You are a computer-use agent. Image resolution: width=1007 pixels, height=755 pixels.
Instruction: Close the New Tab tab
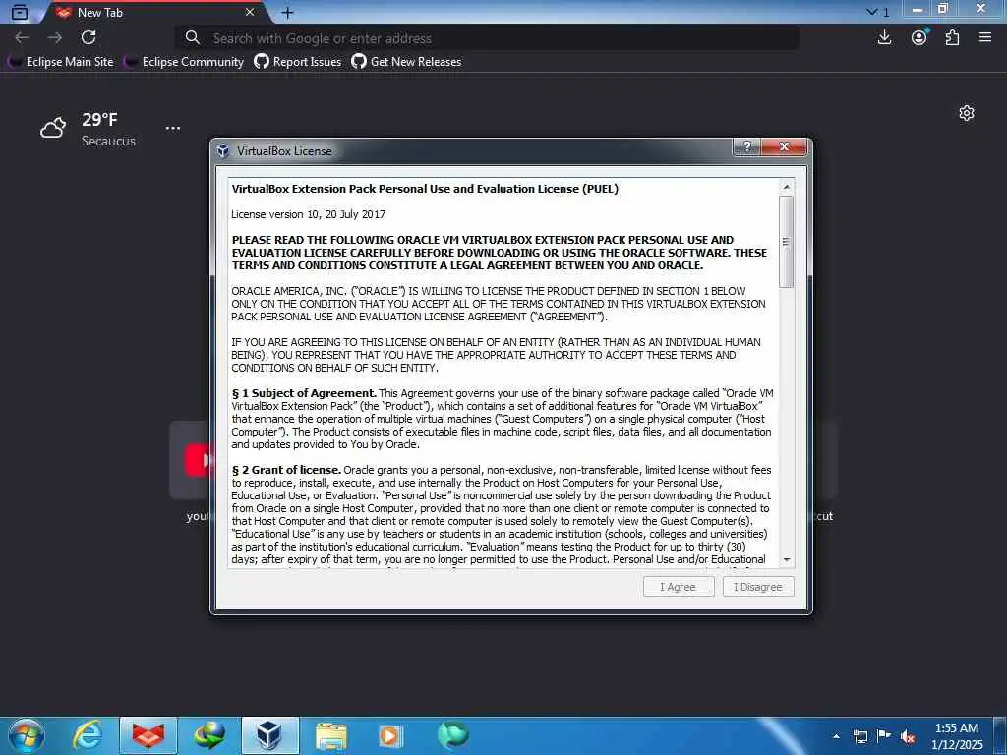[x=250, y=12]
